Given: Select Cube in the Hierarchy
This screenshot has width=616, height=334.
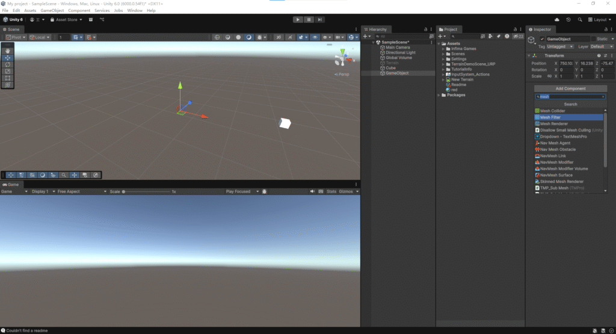Looking at the screenshot, I should (x=390, y=68).
